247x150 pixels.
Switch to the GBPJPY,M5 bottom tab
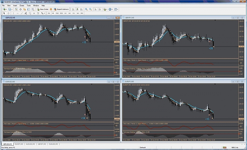(42, 144)
